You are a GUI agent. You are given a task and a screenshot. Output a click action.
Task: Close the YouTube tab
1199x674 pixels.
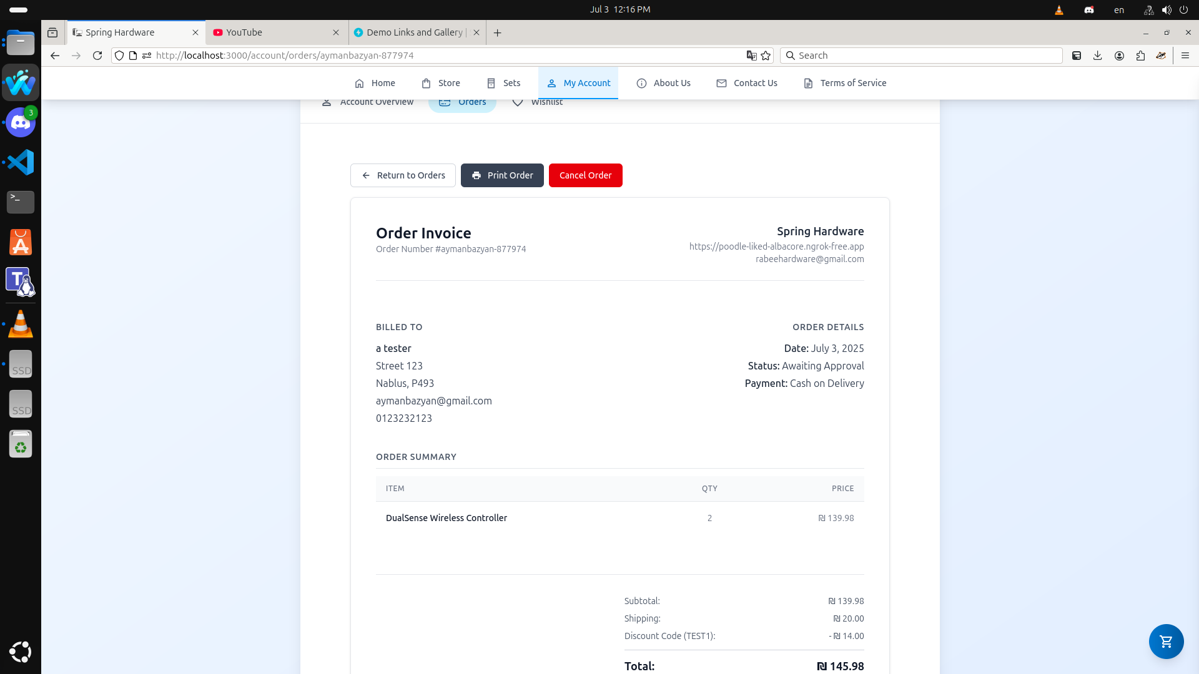point(336,32)
